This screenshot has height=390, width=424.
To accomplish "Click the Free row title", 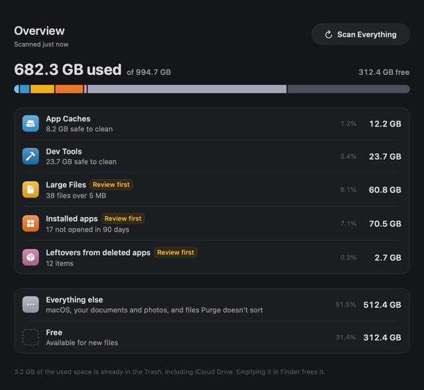I will [x=54, y=332].
